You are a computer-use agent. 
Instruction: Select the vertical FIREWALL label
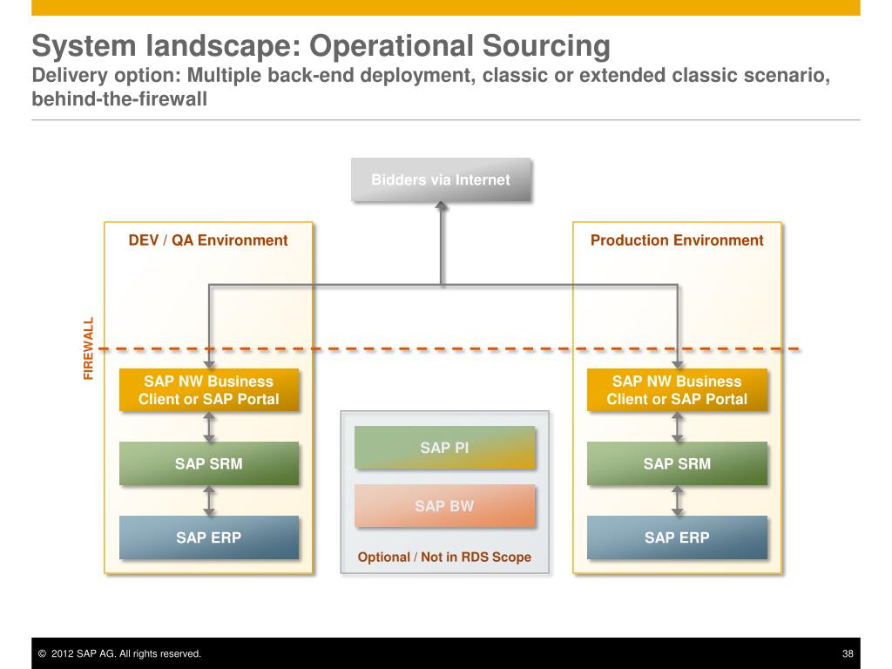[88, 348]
